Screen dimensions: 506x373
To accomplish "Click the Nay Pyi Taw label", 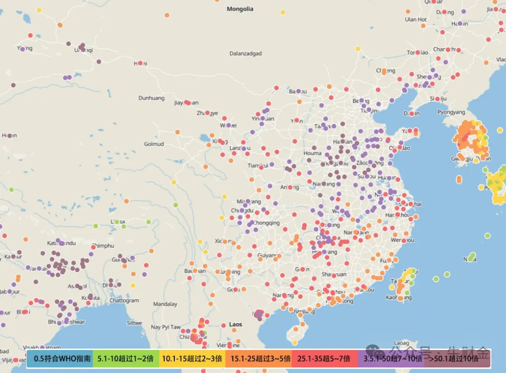I will pos(165,327).
